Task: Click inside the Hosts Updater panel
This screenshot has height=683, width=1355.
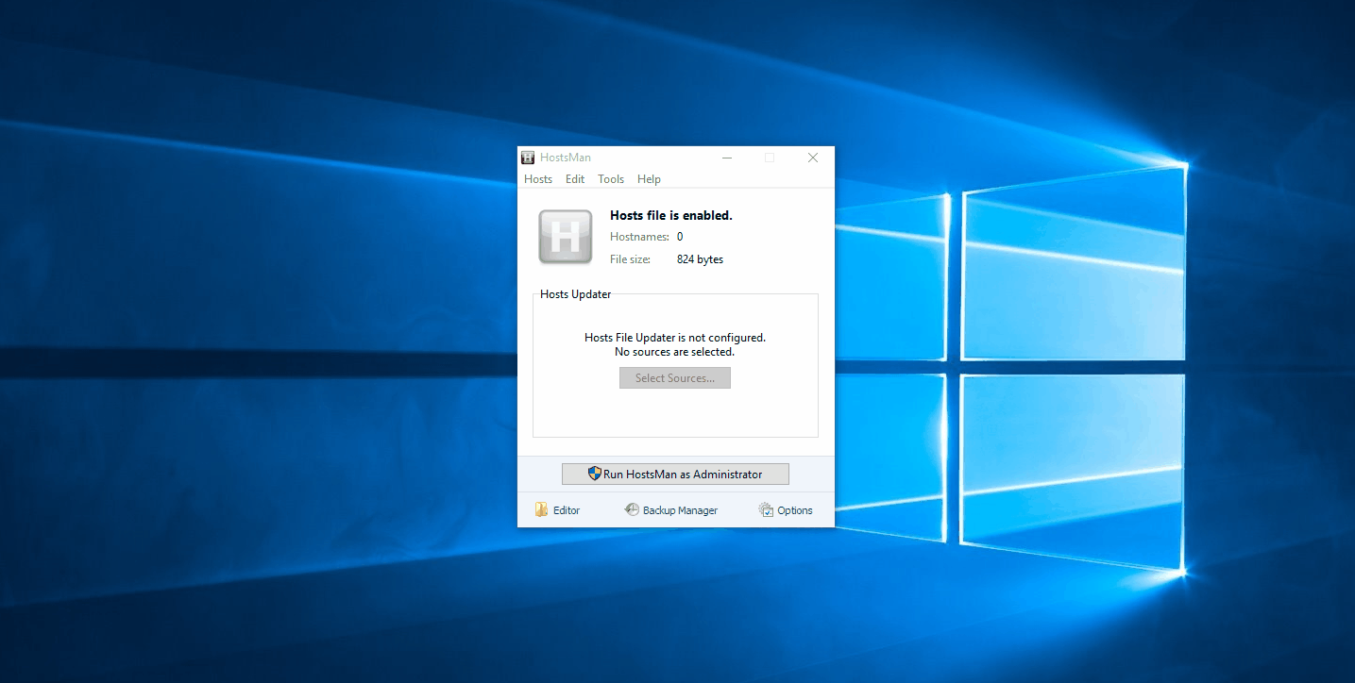Action: (675, 415)
